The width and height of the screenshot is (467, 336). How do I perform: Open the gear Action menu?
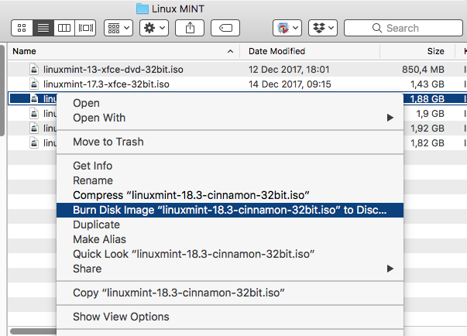[x=154, y=28]
